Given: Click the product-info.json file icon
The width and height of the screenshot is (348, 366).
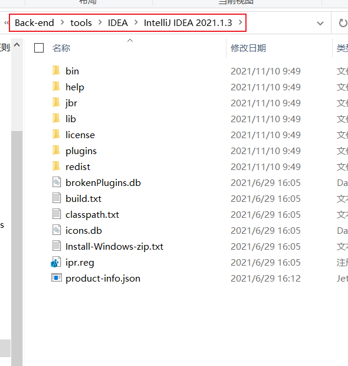Looking at the screenshot, I should tap(57, 278).
